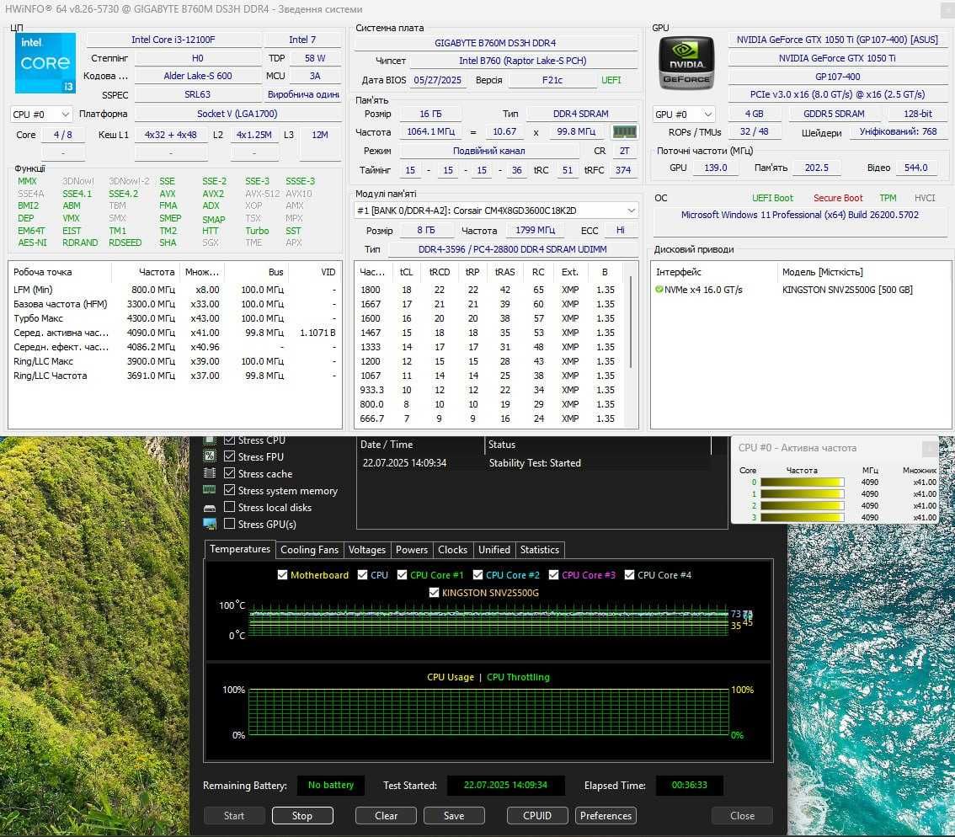The width and height of the screenshot is (955, 837).
Task: Open the CPU #0 selector dropdown
Action: [41, 114]
